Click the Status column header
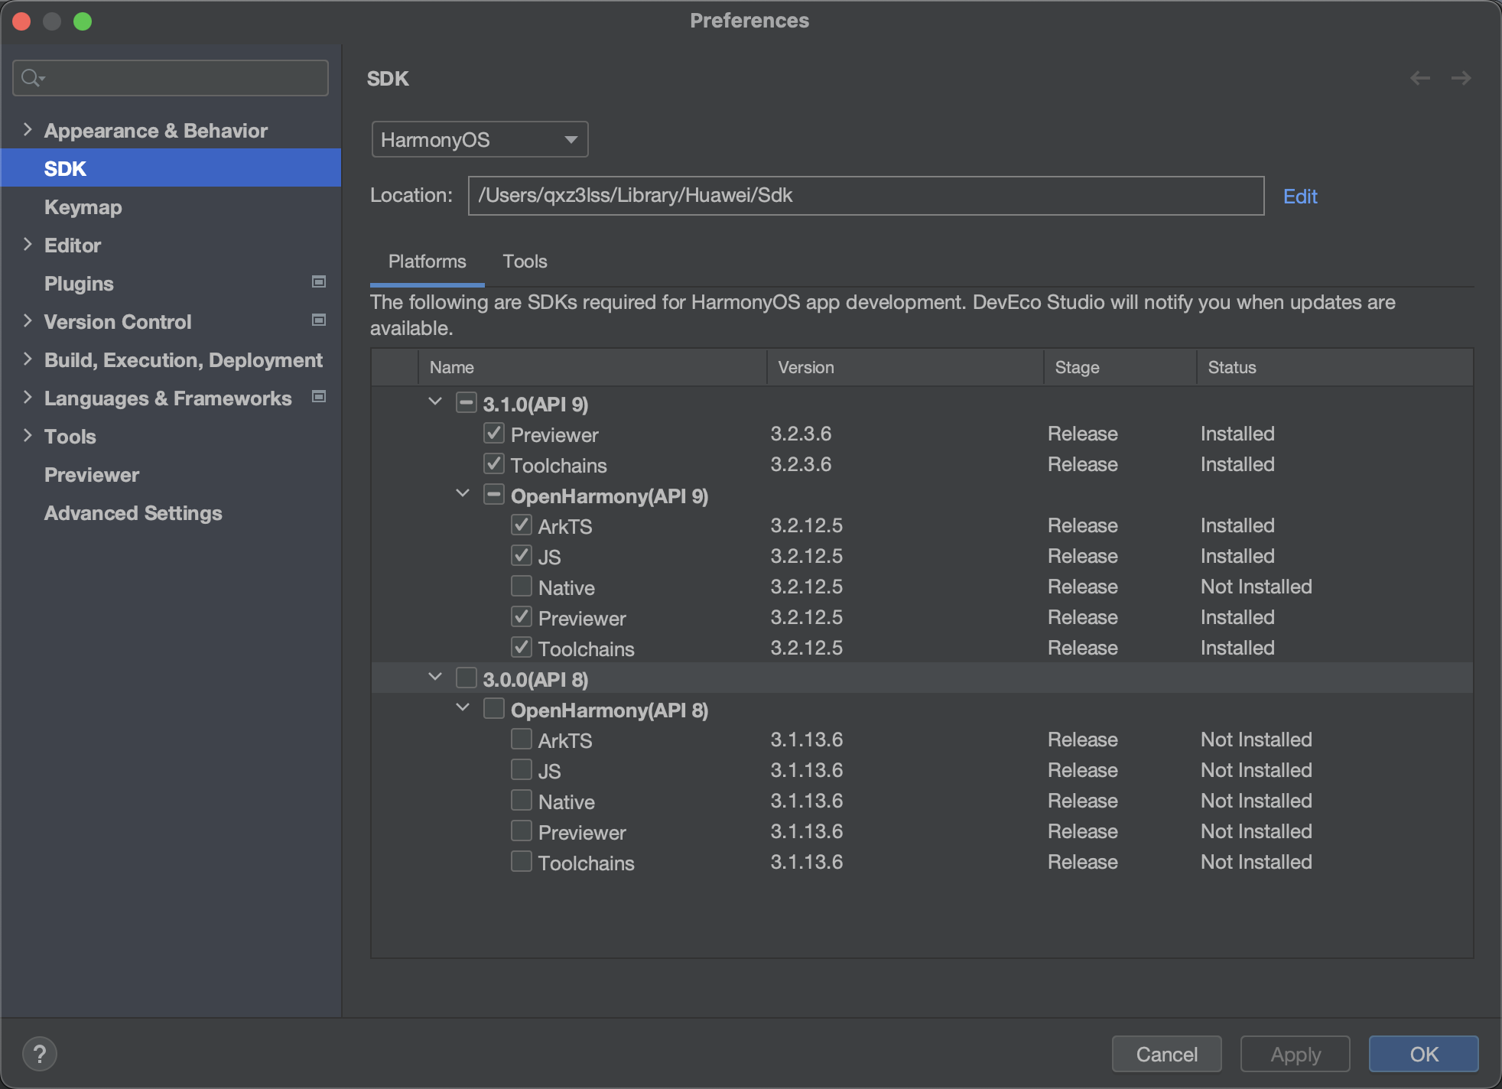Screen dimensions: 1502x1089 pyautogui.click(x=1335, y=367)
